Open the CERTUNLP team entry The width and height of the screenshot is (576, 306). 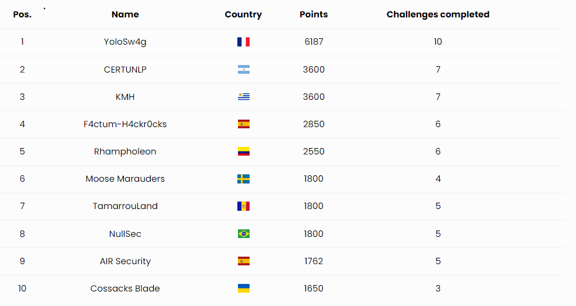(x=125, y=70)
